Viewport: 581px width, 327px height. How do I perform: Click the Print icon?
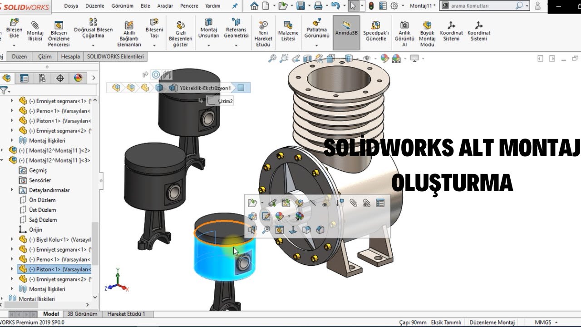(x=319, y=6)
